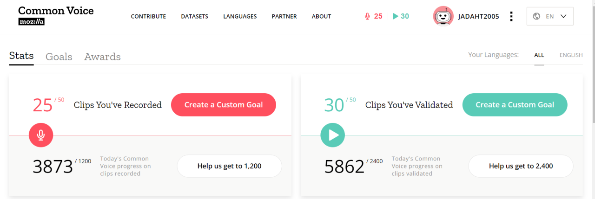Select the Stats tab
The image size is (595, 199).
point(21,56)
